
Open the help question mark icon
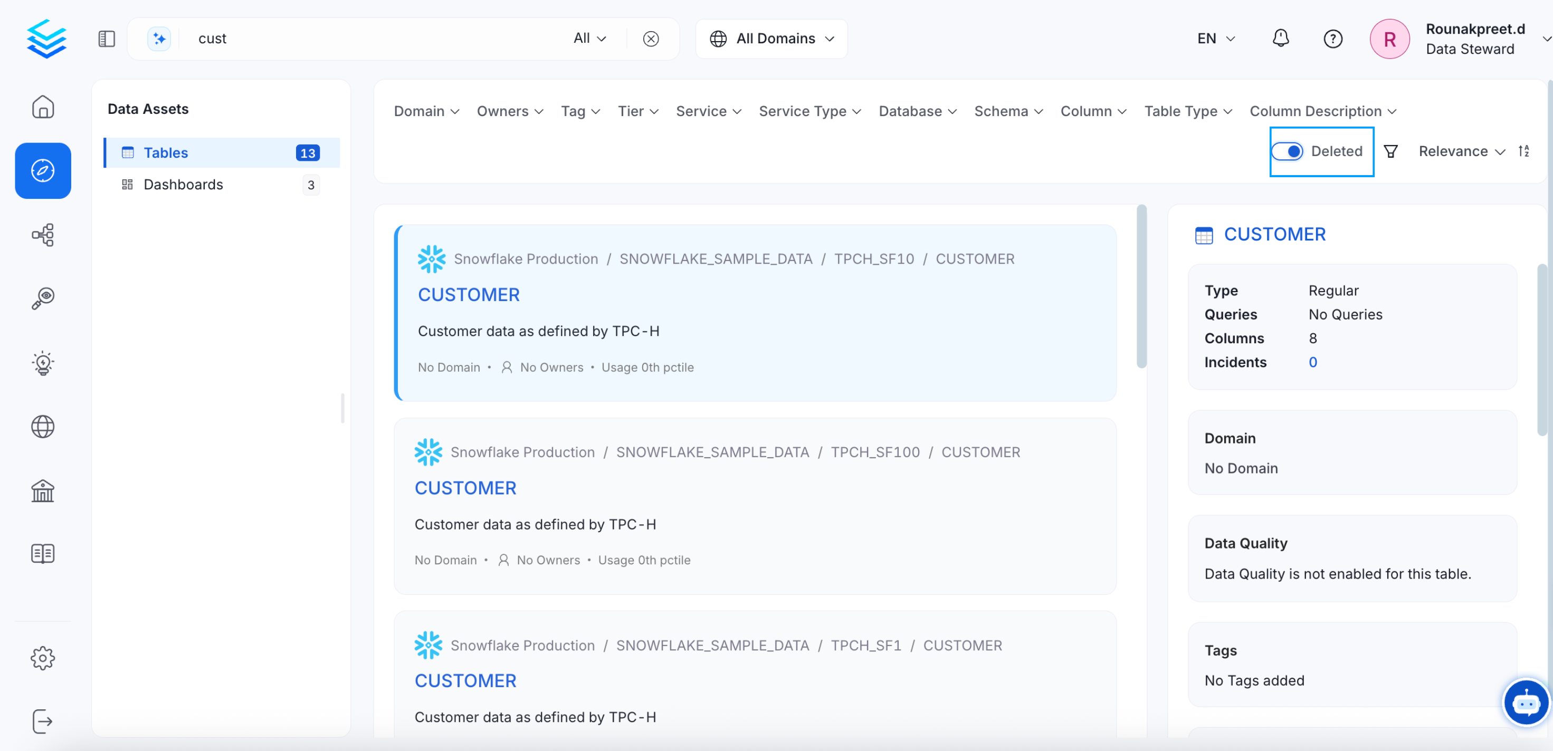tap(1332, 38)
